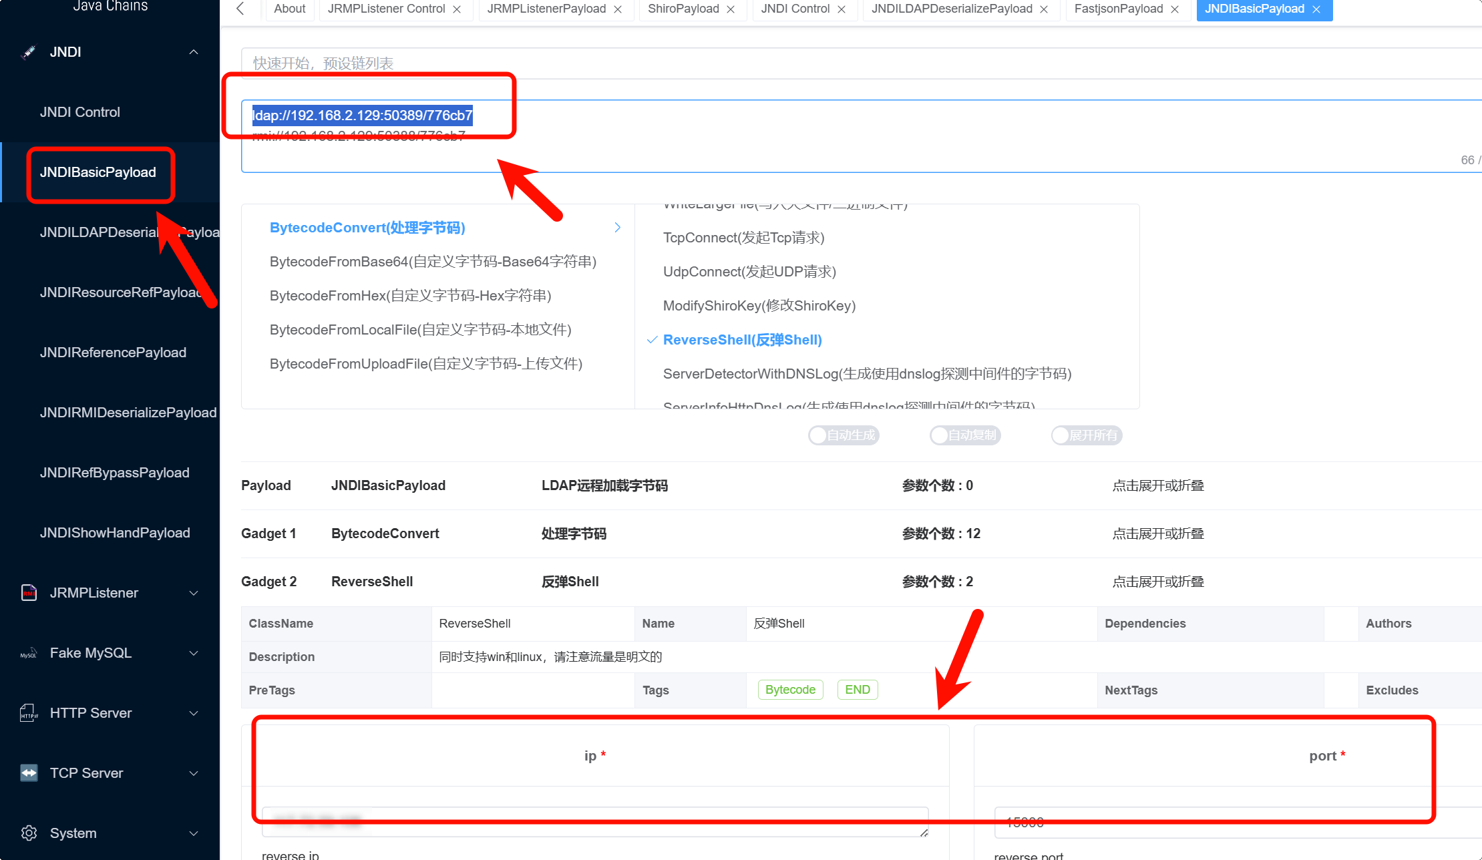This screenshot has width=1482, height=860.
Task: Enable the 展开所有 switch
Action: pyautogui.click(x=1086, y=435)
